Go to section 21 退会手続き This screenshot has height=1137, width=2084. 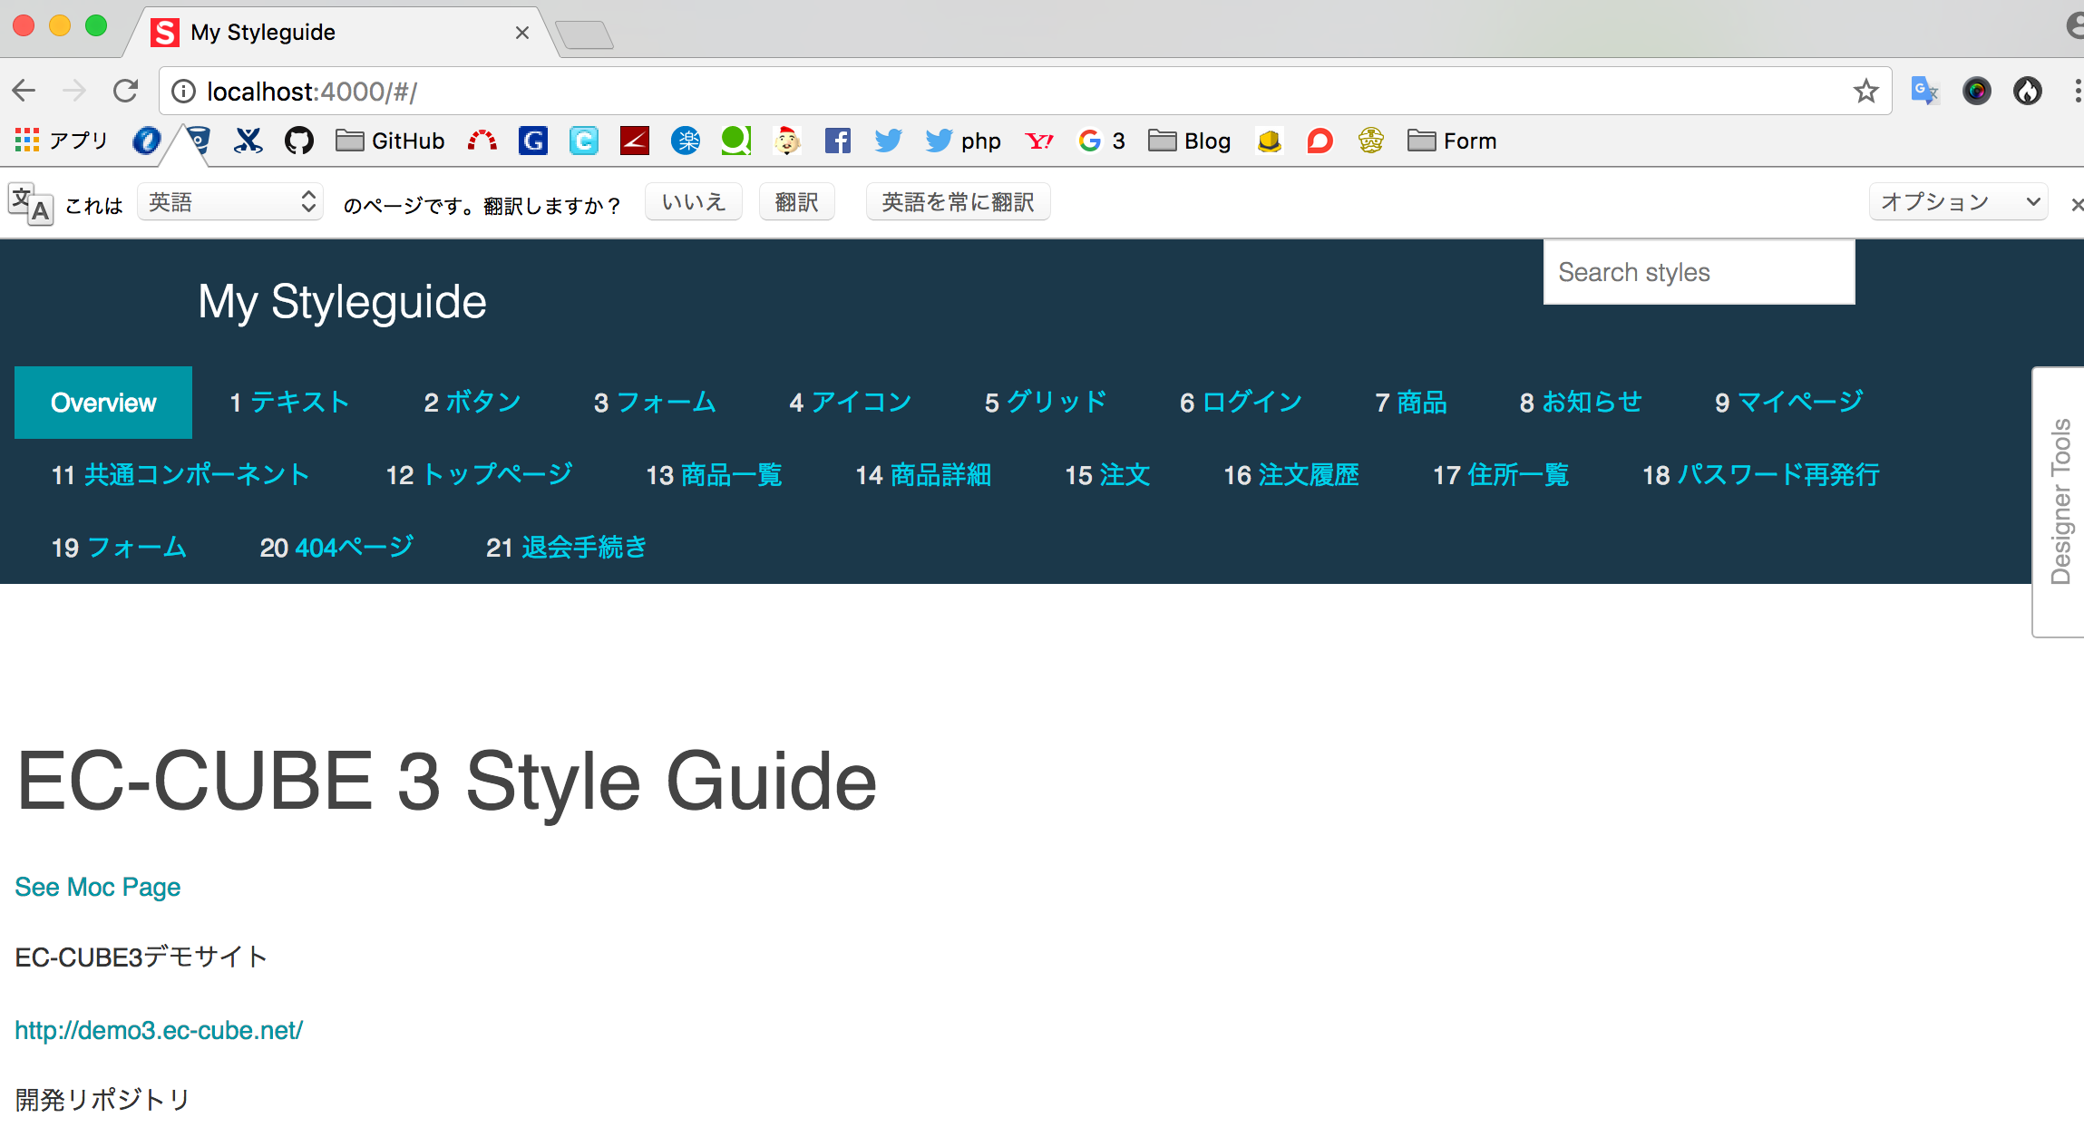[x=567, y=548]
